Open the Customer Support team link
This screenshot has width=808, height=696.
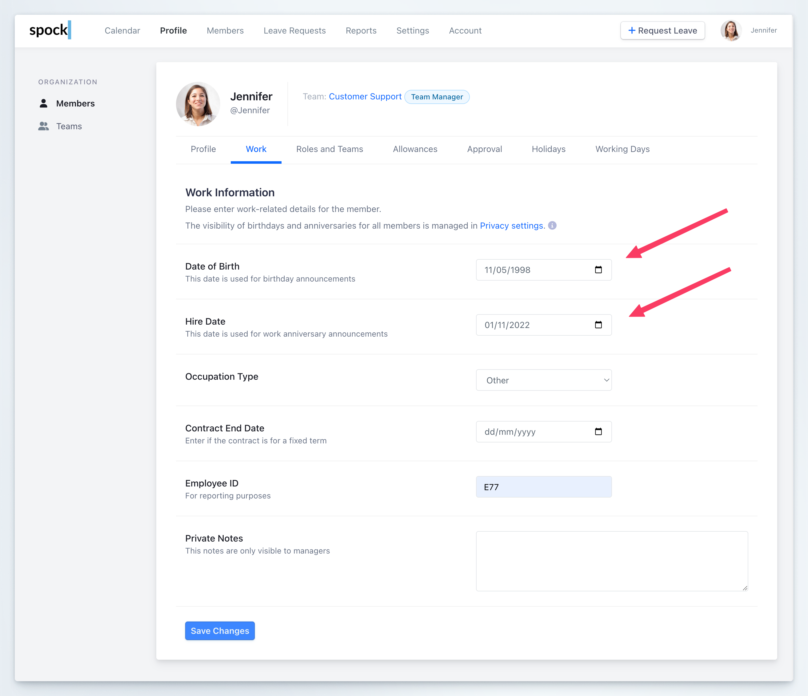pyautogui.click(x=365, y=96)
